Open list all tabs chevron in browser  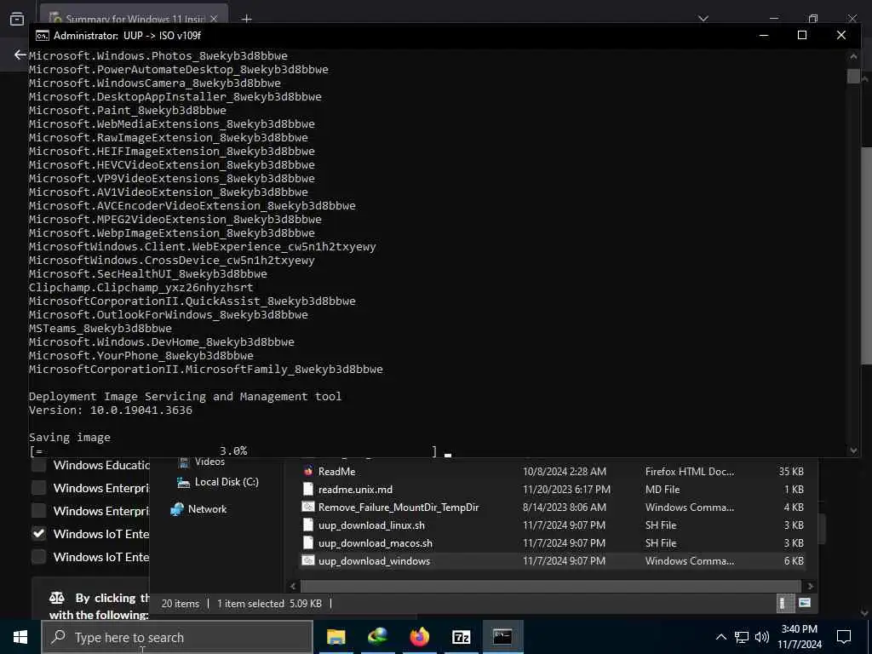click(x=703, y=19)
